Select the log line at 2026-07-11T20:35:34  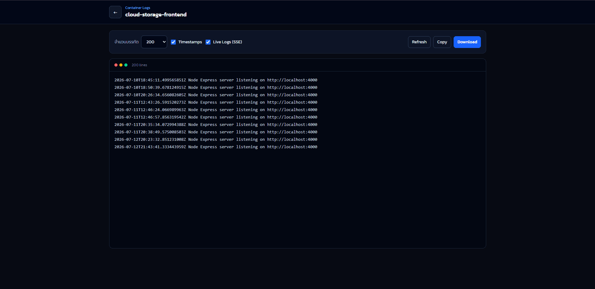[216, 125]
